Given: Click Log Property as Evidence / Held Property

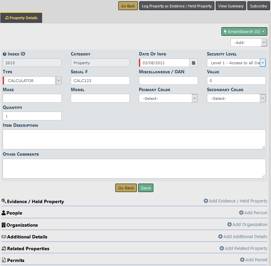Looking at the screenshot, I should (x=177, y=6).
